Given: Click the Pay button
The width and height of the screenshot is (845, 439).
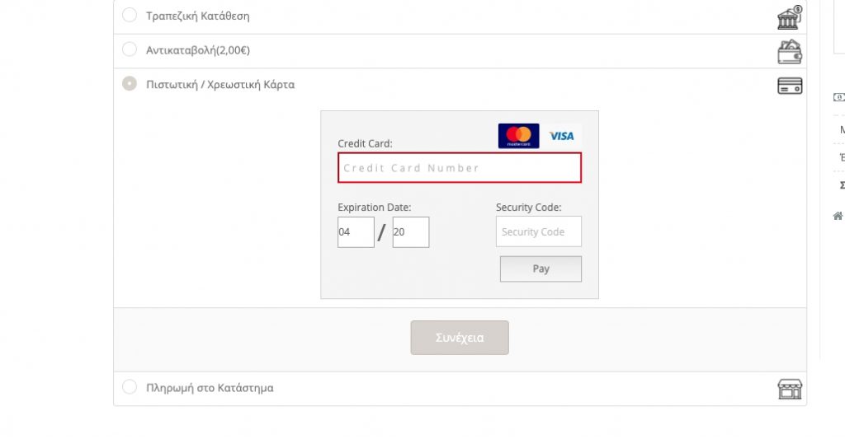Looking at the screenshot, I should coord(541,269).
